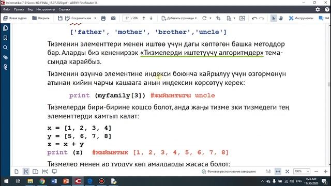
Task: Select the crop pages tool
Action: pyautogui.click(x=218, y=18)
